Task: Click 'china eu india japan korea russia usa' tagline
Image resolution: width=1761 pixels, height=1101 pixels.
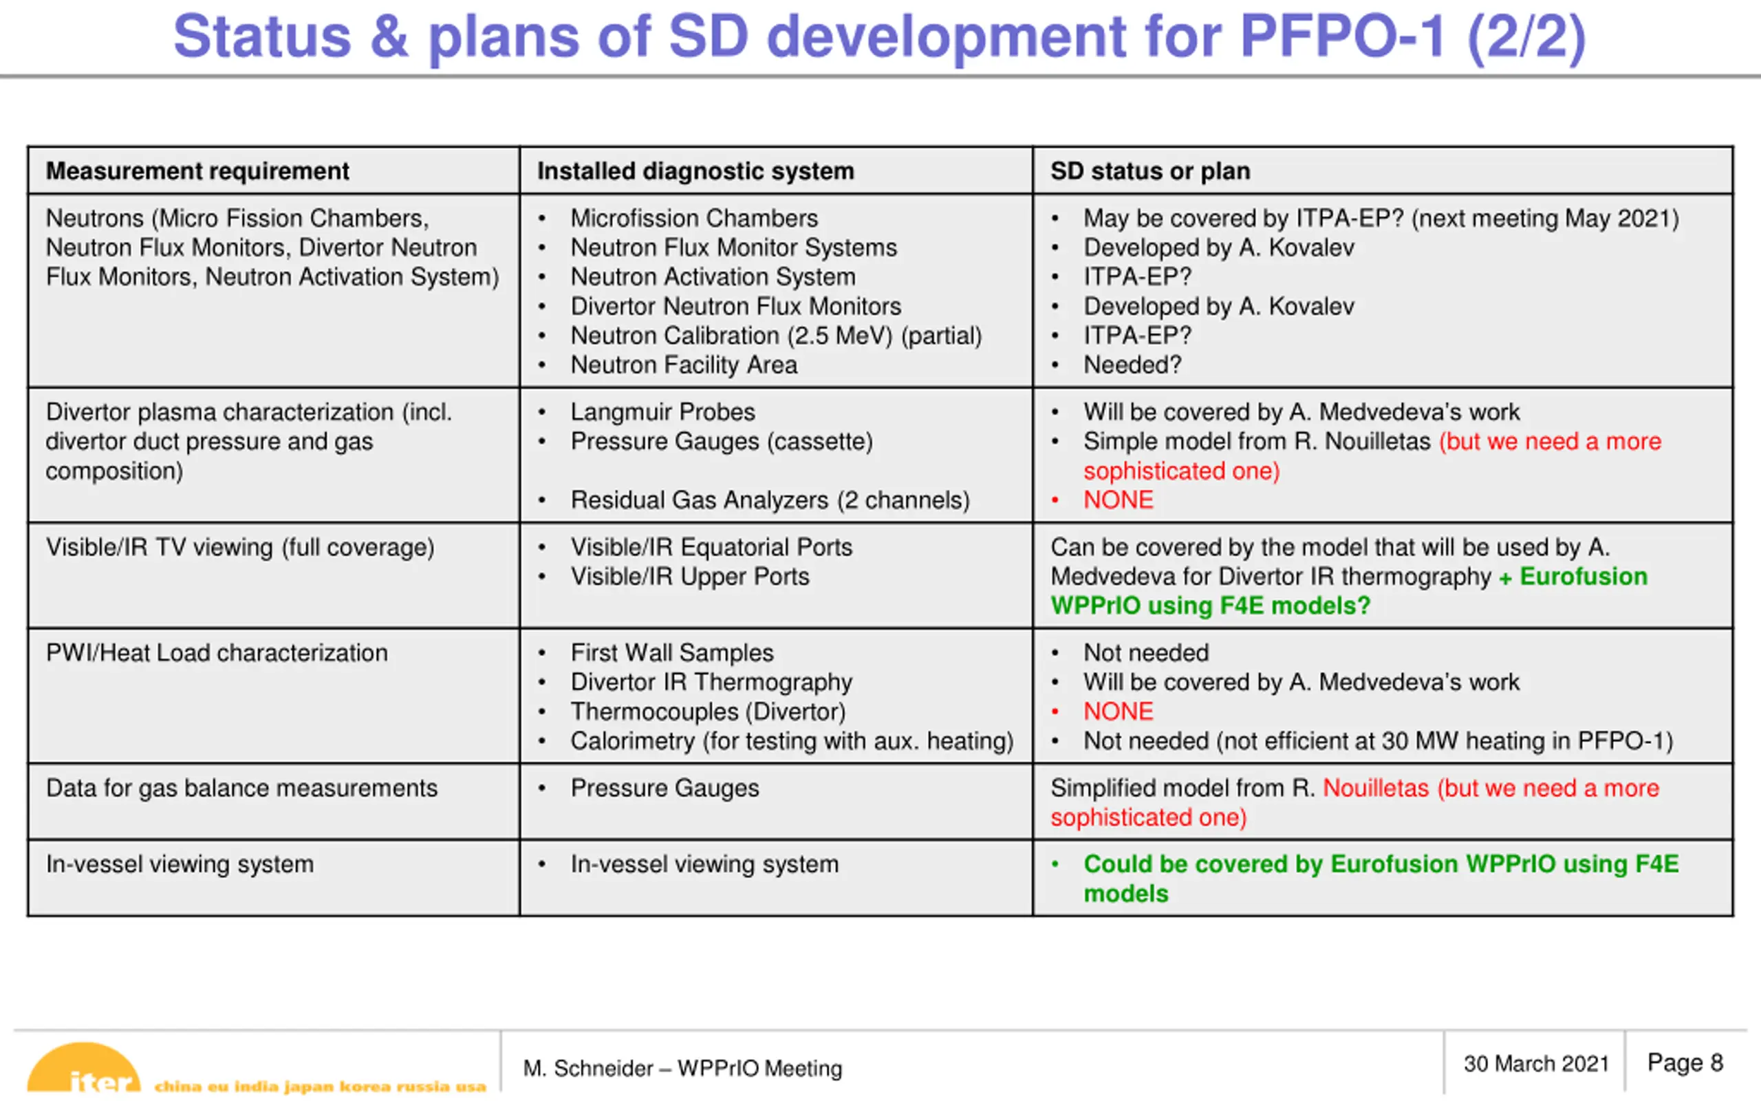Action: pos(320,1087)
